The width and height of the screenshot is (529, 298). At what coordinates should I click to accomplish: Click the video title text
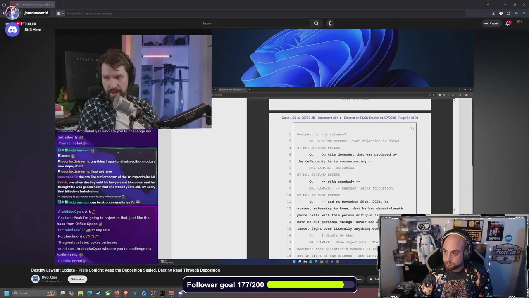pos(126,270)
